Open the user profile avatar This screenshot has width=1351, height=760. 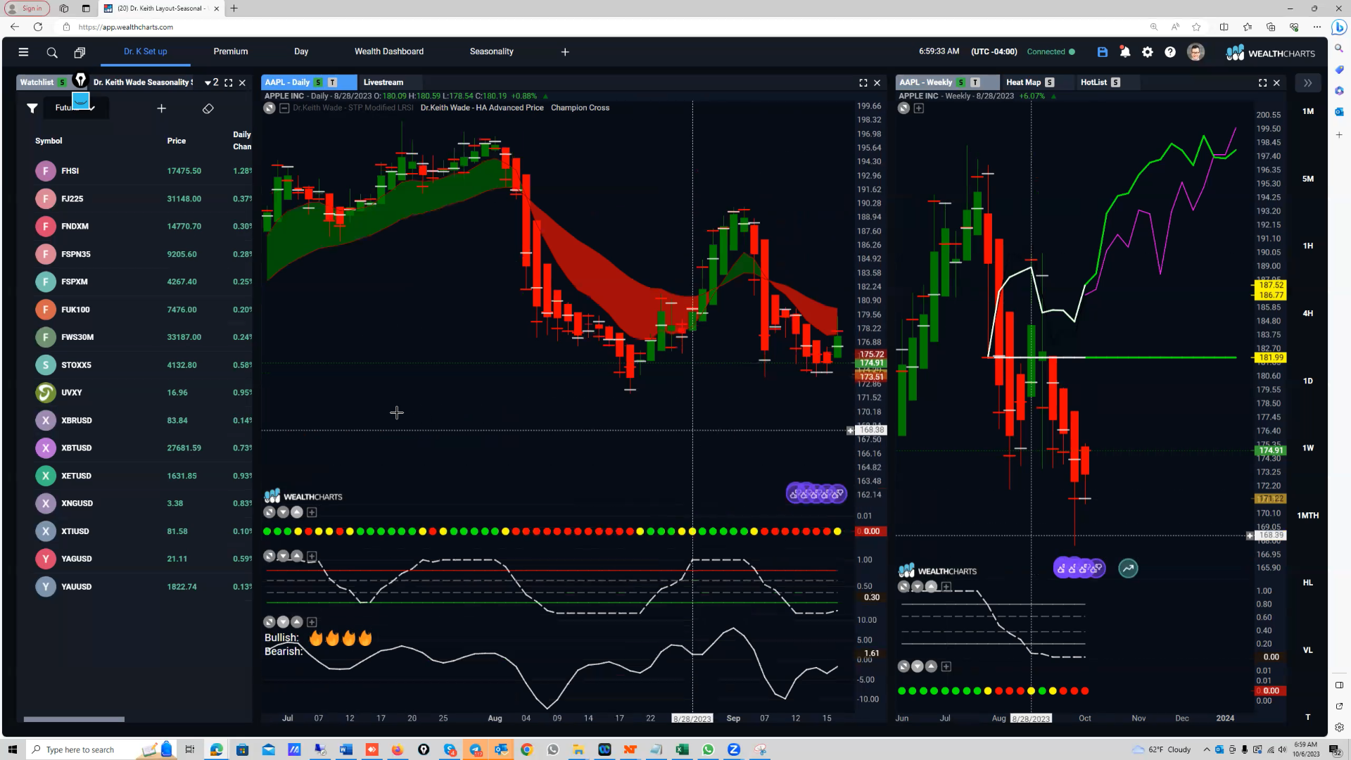point(1195,52)
